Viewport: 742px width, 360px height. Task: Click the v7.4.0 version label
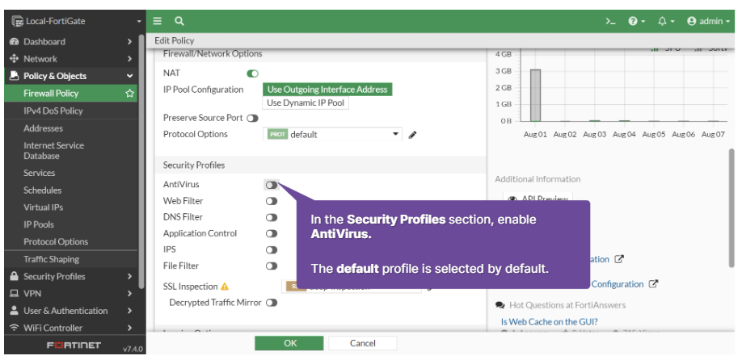(x=133, y=350)
